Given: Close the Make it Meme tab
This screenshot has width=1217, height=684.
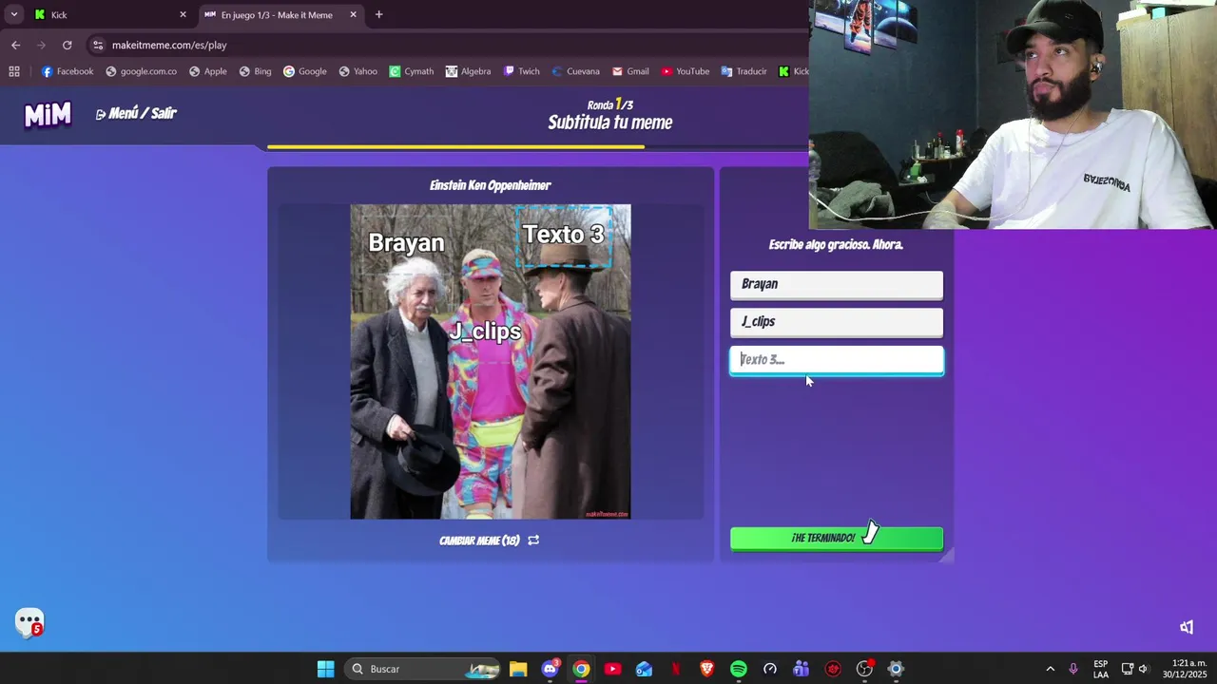Looking at the screenshot, I should click(x=353, y=14).
